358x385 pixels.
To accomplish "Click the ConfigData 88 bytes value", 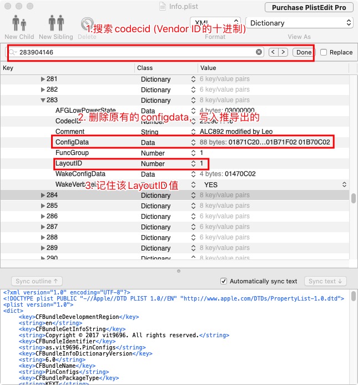I will point(265,142).
